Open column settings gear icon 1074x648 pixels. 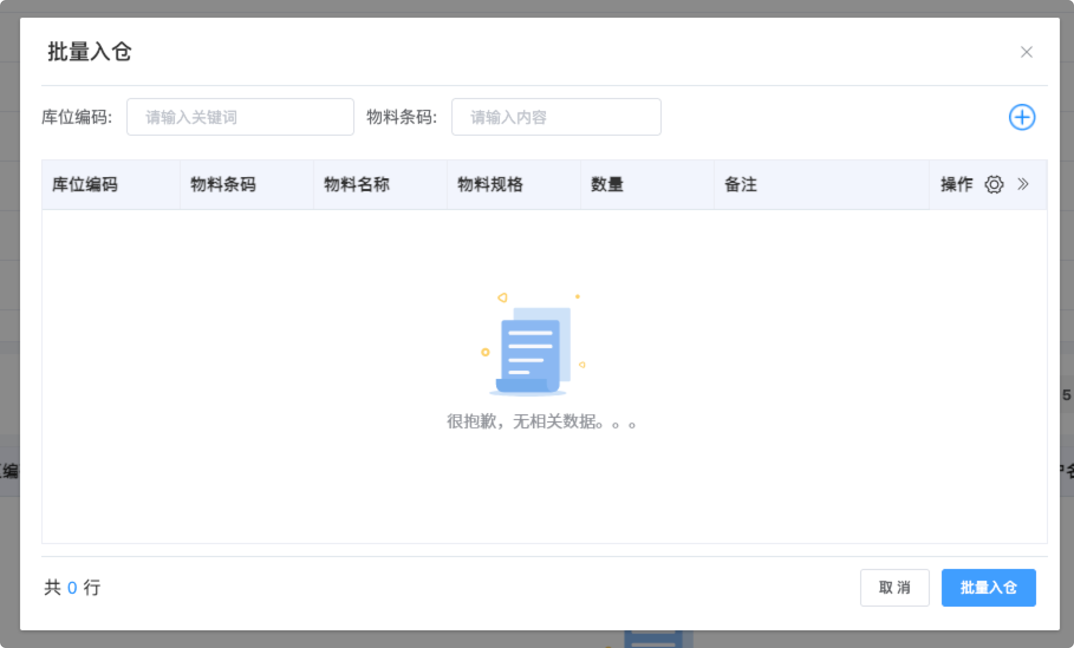tap(994, 185)
